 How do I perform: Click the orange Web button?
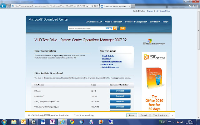point(122,28)
